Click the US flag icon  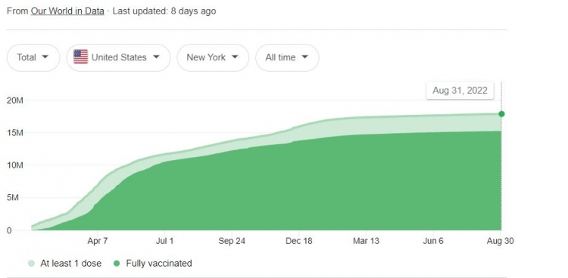81,57
